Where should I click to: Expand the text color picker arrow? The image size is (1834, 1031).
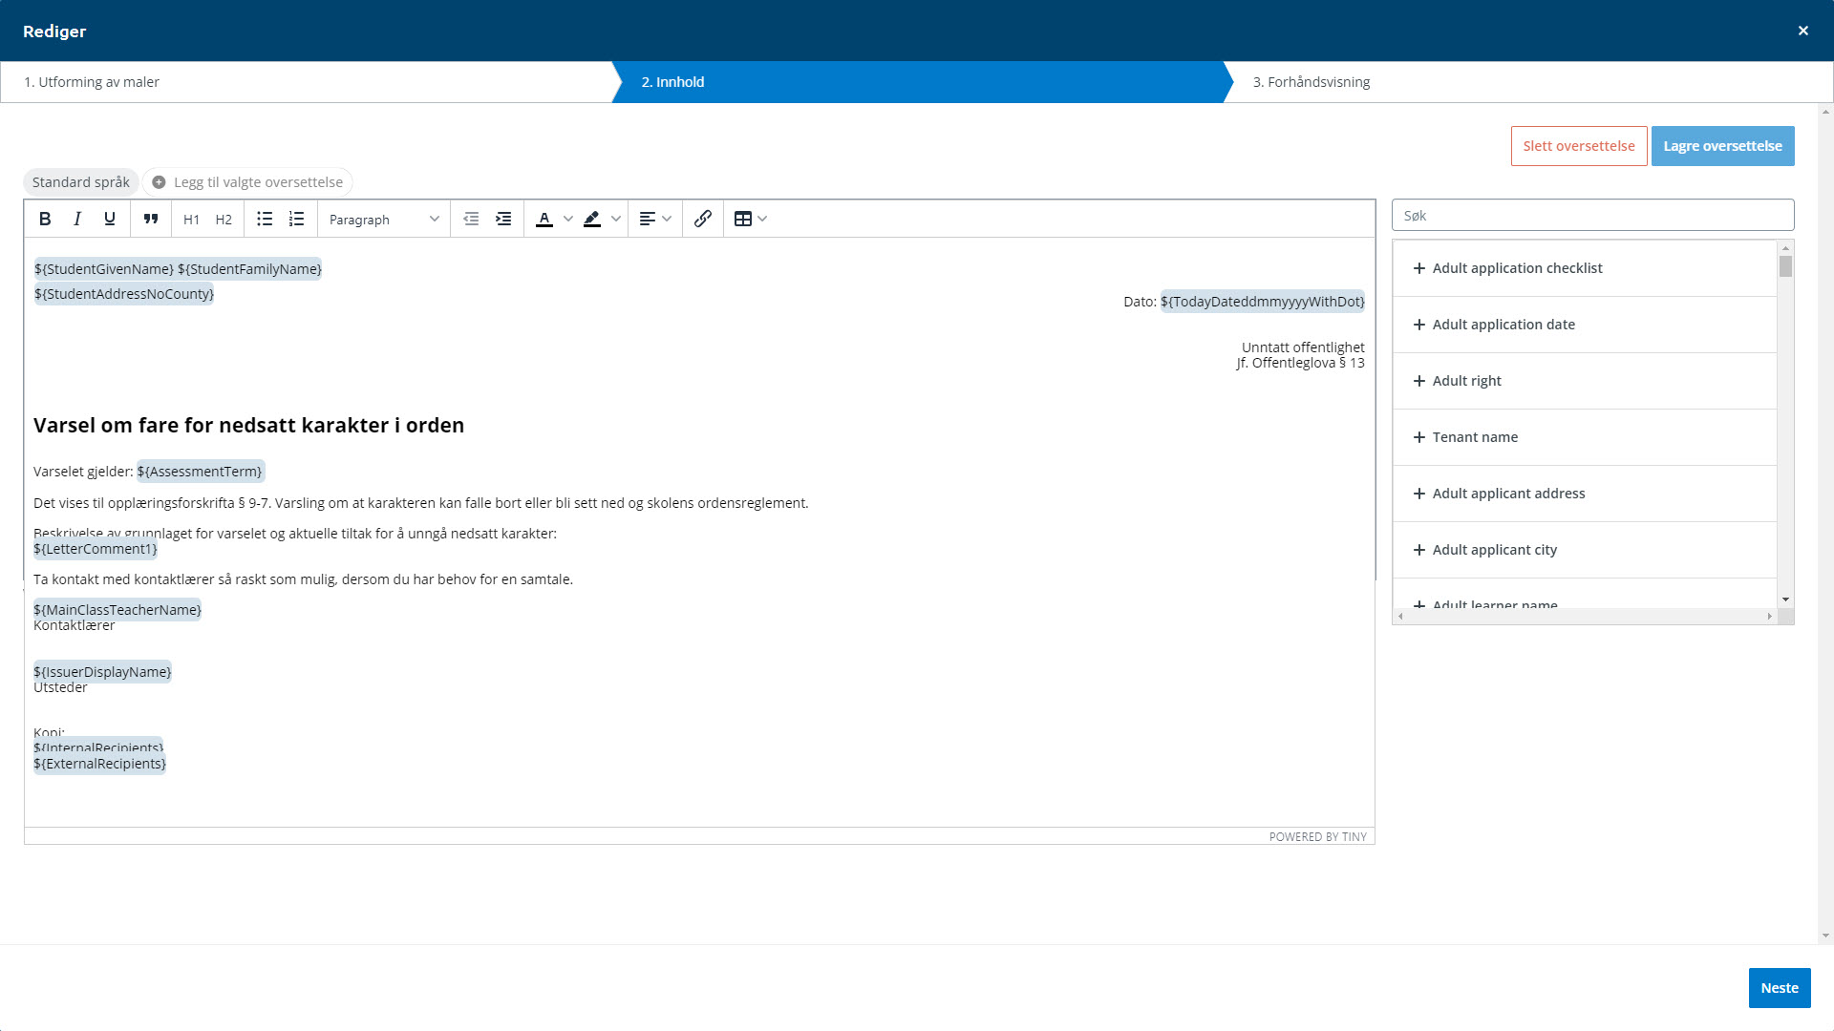(x=568, y=219)
